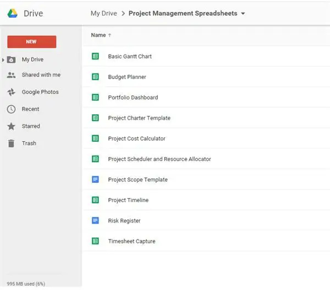
Task: Open Shared with me in sidebar
Action: 41,75
